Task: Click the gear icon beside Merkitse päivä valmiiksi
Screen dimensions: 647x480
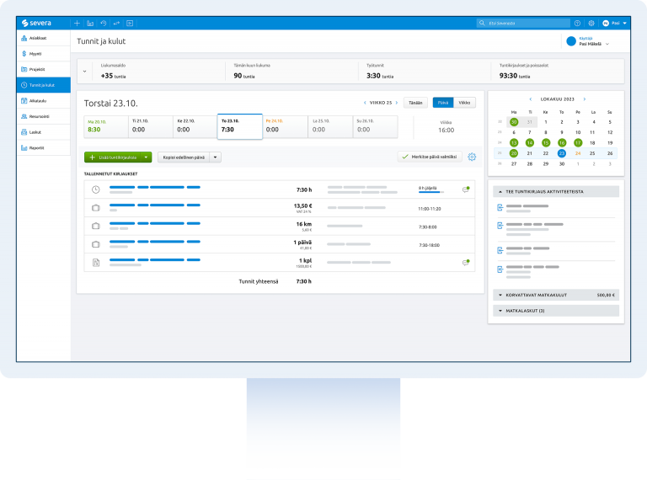Action: pyautogui.click(x=472, y=157)
